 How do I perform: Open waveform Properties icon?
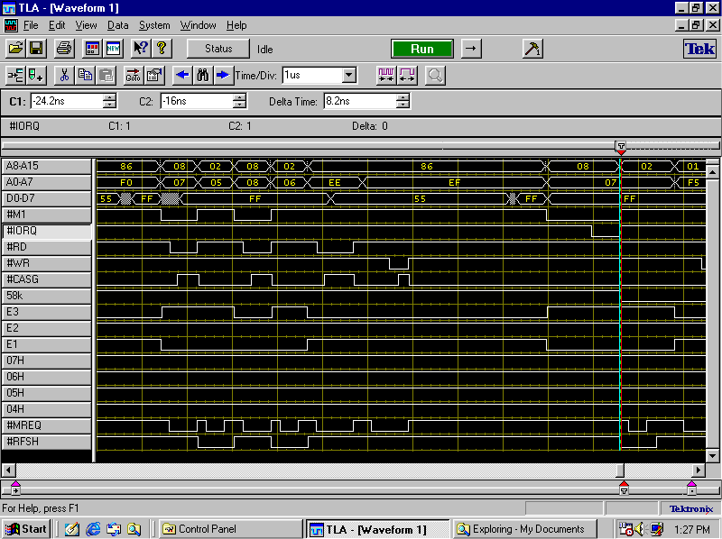click(154, 76)
